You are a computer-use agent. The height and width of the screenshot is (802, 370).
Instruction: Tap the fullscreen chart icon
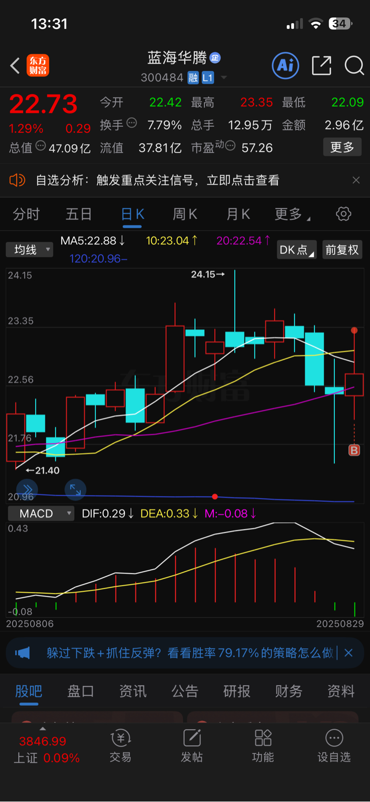[75, 489]
